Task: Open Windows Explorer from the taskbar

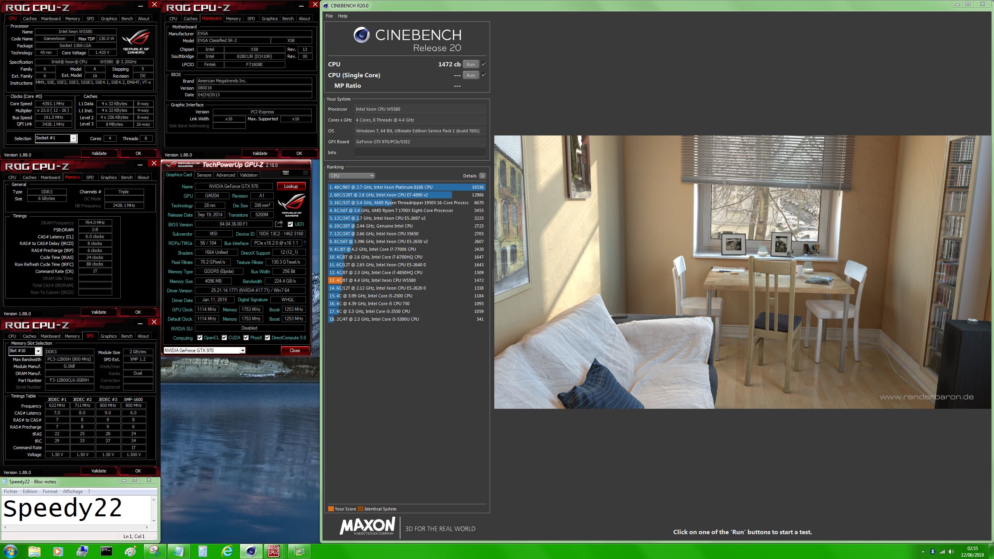Action: pos(34,551)
